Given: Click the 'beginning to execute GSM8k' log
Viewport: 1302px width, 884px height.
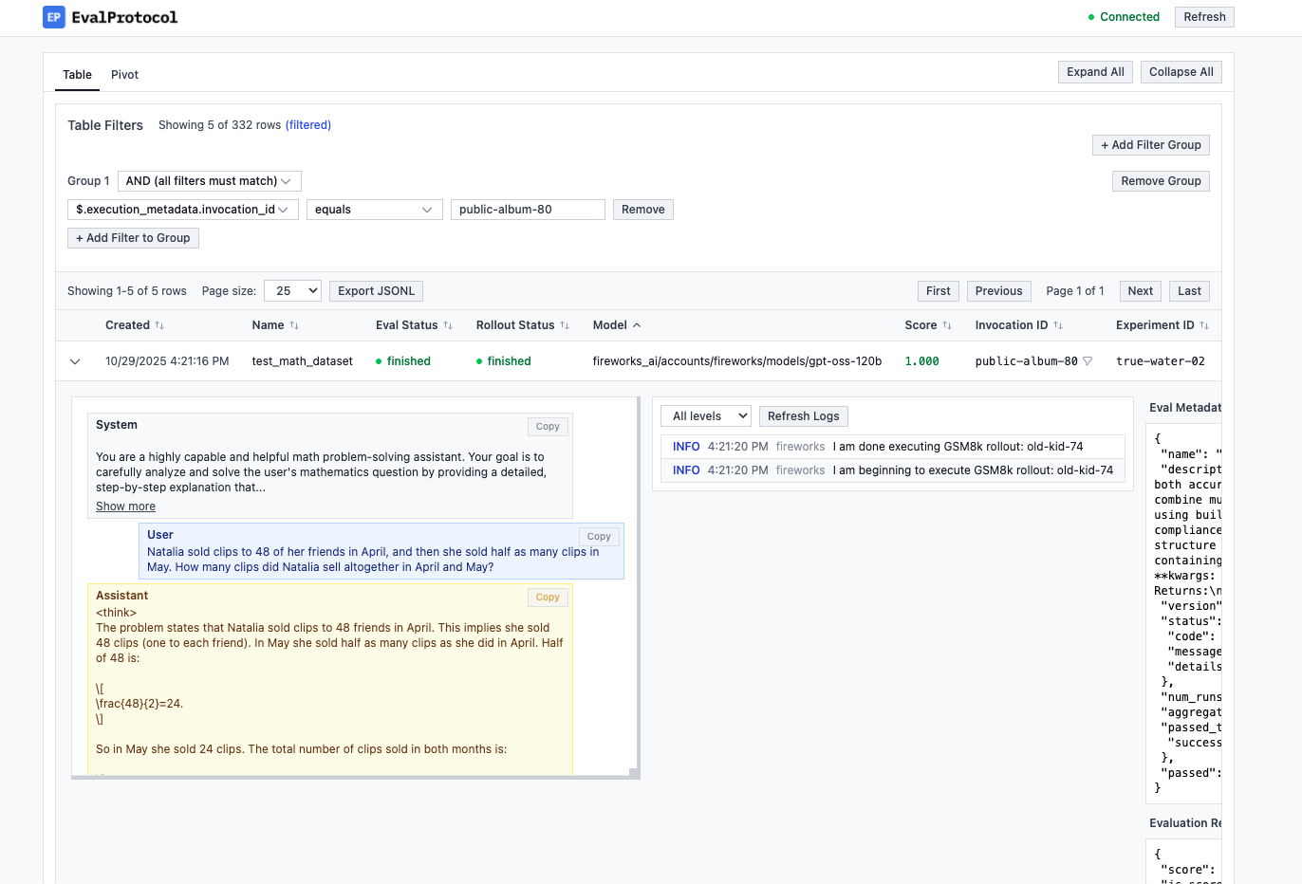Looking at the screenshot, I should [x=892, y=470].
